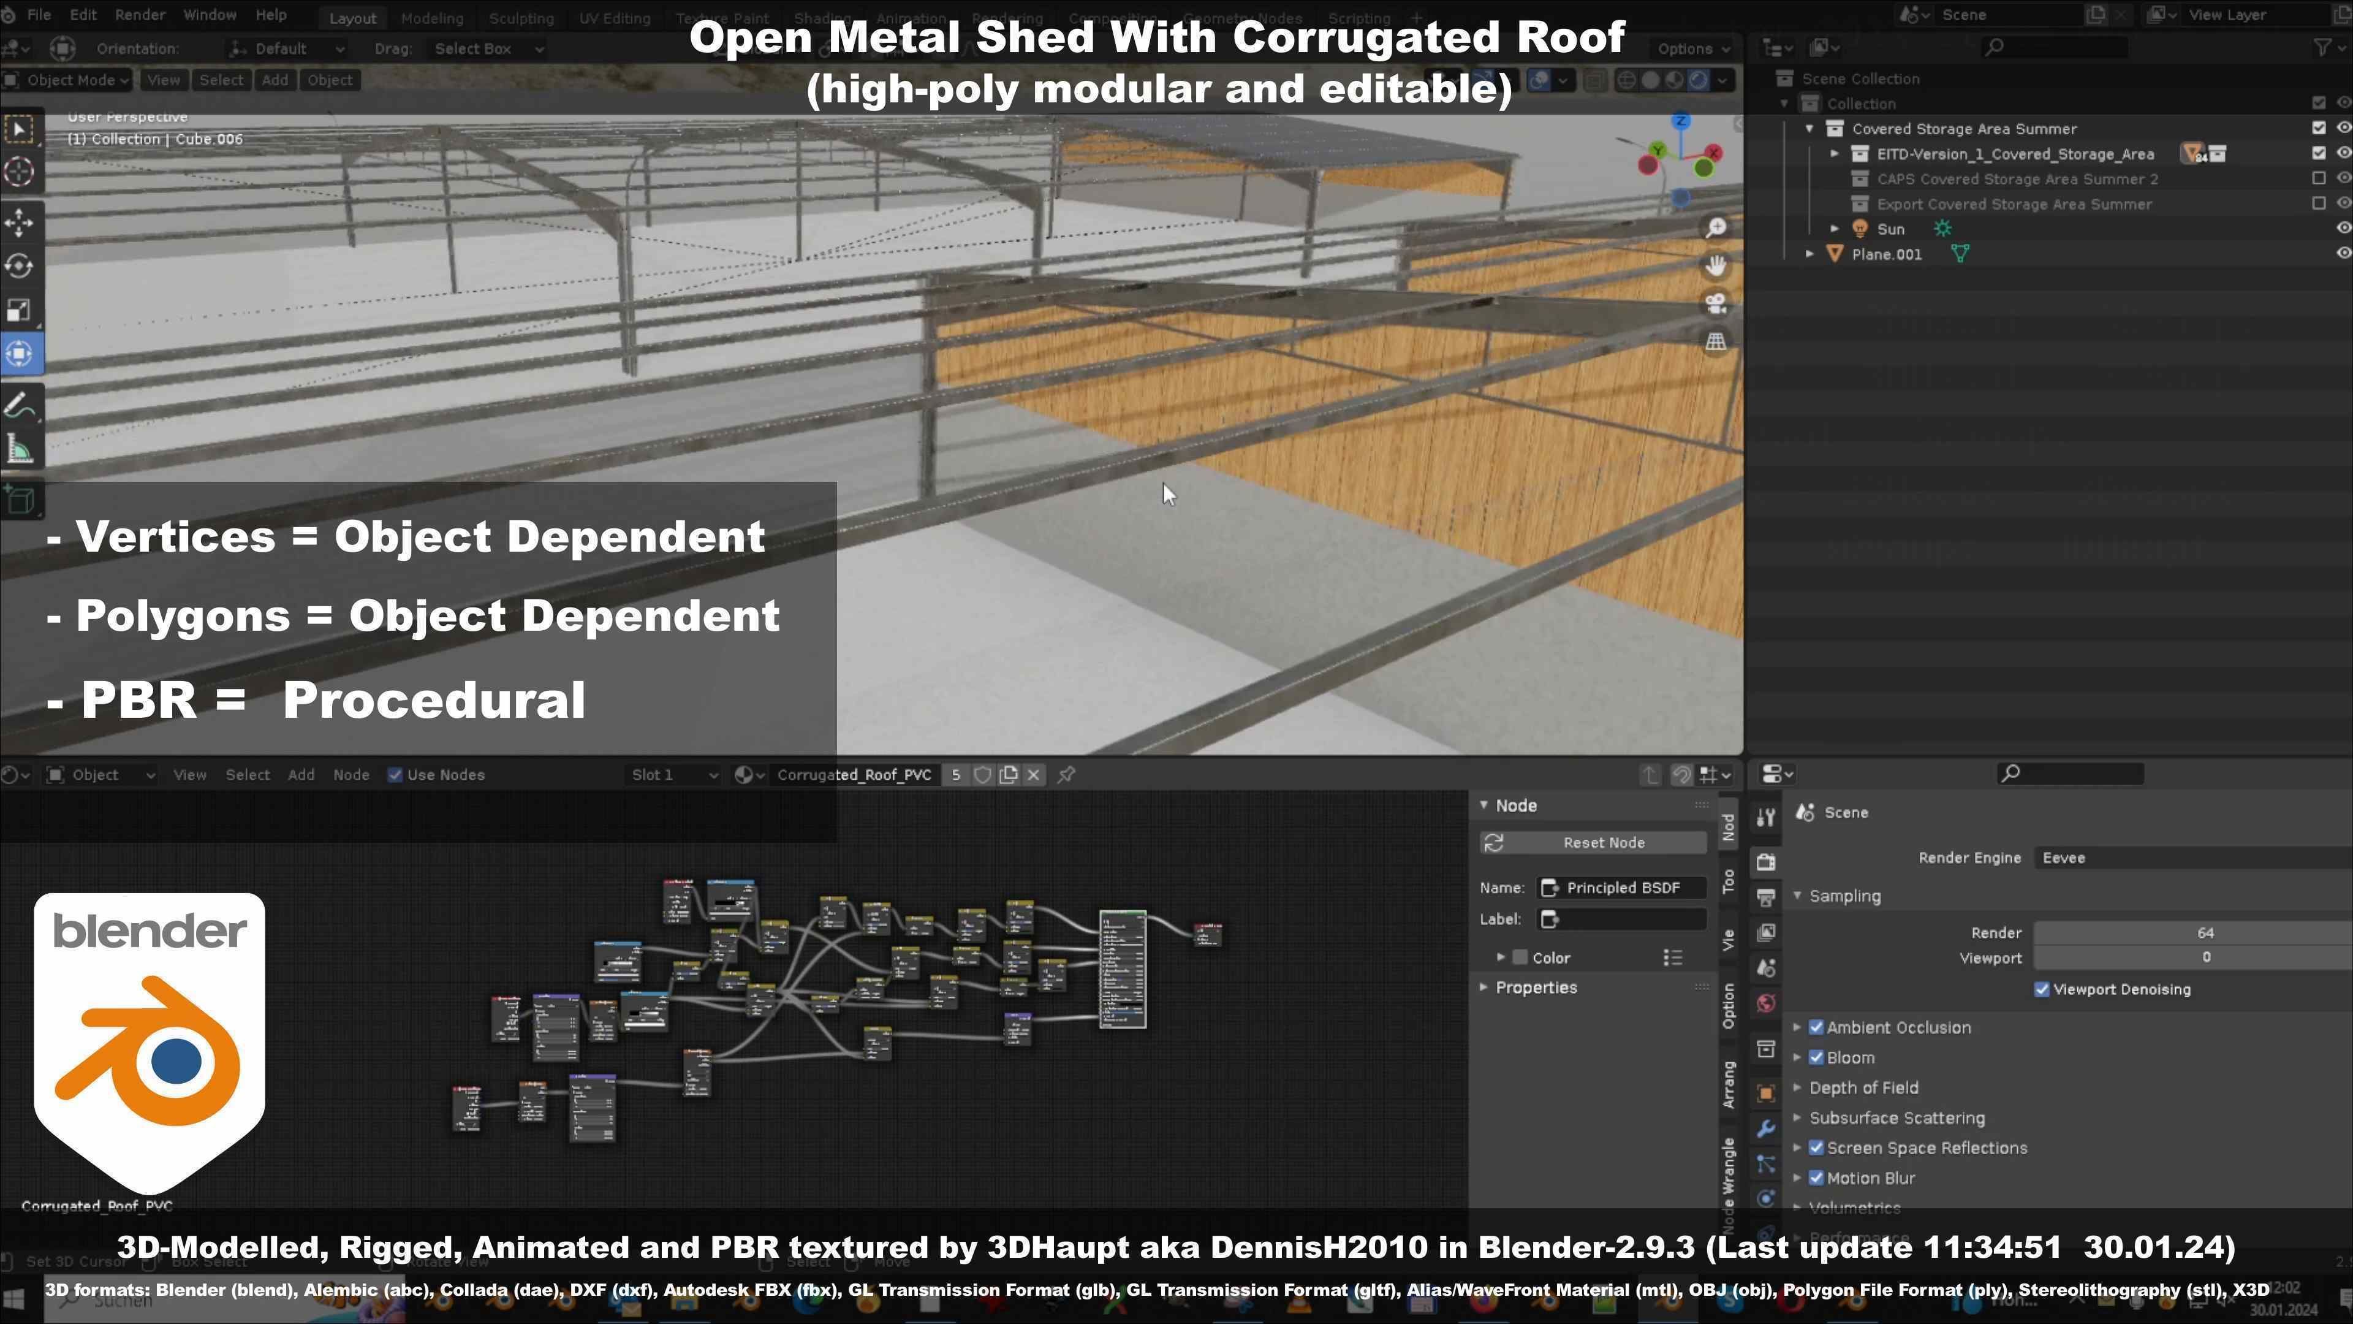2353x1324 pixels.
Task: Open Render Engine dropdown showing Eevee
Action: point(2192,858)
